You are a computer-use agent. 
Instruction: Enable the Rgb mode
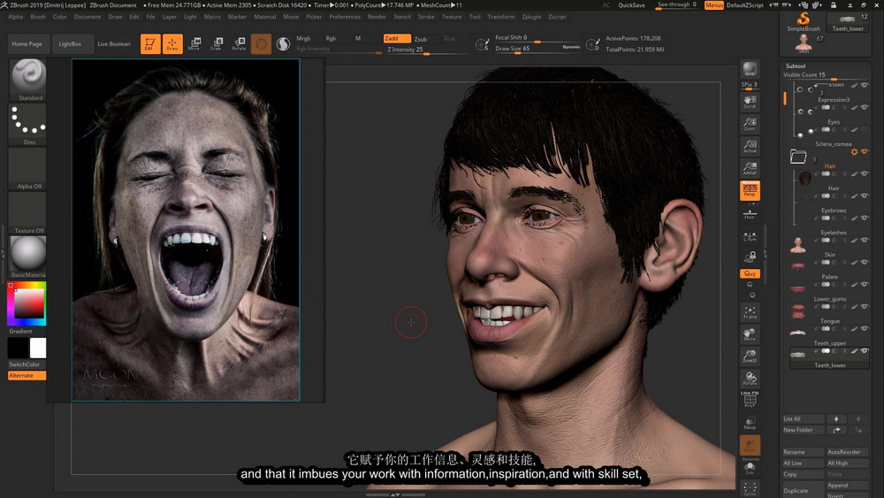[331, 38]
